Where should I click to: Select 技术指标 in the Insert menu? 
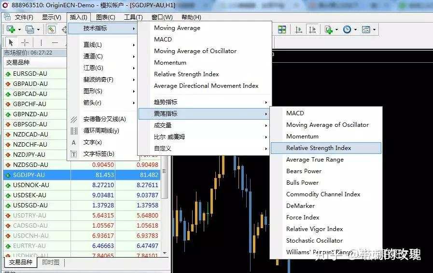point(103,28)
